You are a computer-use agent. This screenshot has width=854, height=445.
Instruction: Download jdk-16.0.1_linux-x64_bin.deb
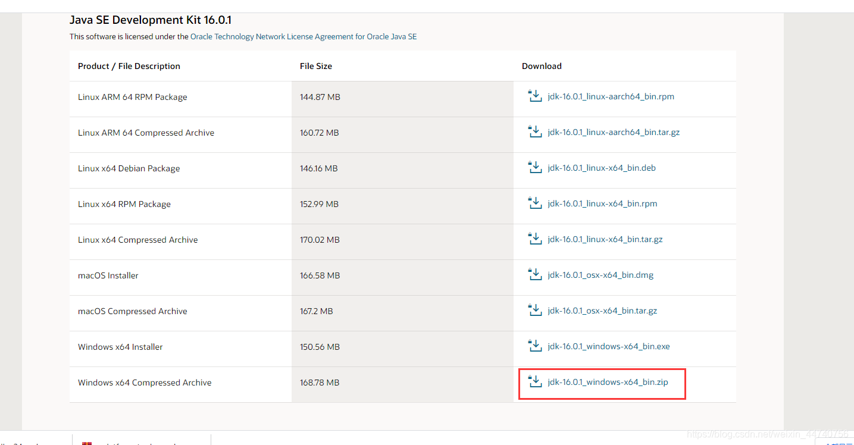(602, 168)
